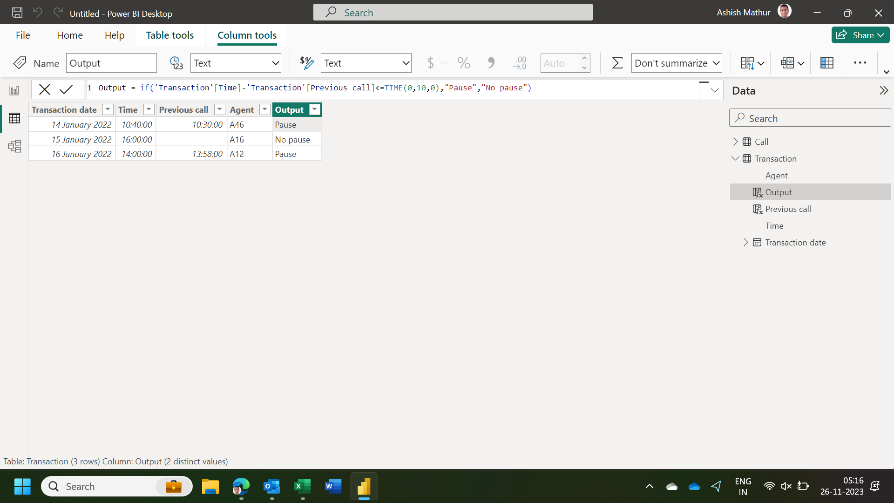Switch to the Home tab
Viewport: 894px width, 503px height.
[x=70, y=35]
